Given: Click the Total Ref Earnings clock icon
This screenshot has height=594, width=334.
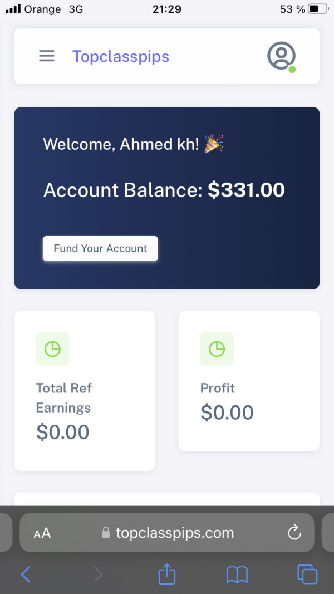Looking at the screenshot, I should [52, 349].
